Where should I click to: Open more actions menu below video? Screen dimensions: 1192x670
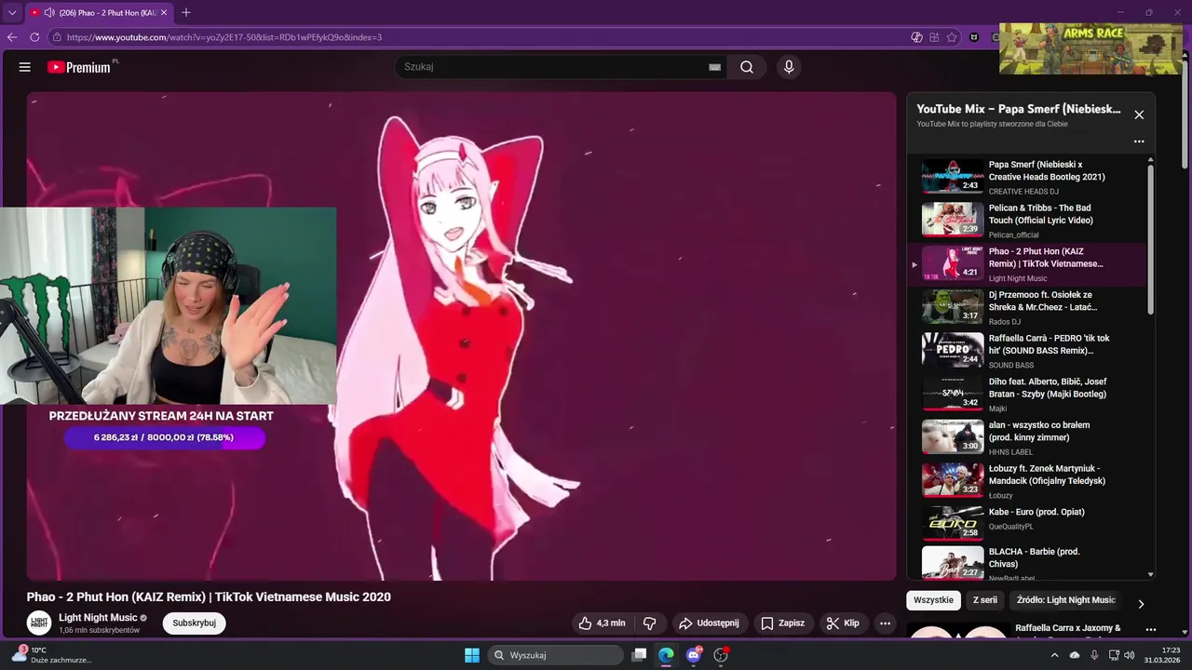point(886,623)
